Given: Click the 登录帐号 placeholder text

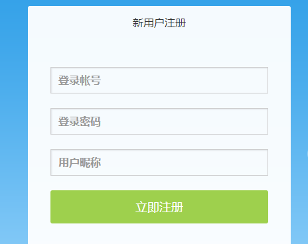Looking at the screenshot, I should pyautogui.click(x=80, y=80).
